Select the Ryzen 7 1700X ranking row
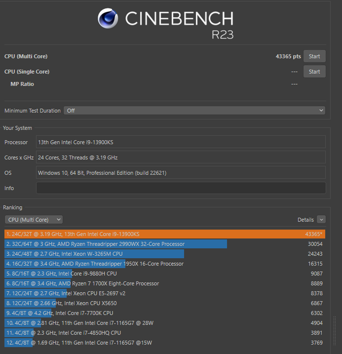The width and height of the screenshot is (342, 354). pos(165,283)
